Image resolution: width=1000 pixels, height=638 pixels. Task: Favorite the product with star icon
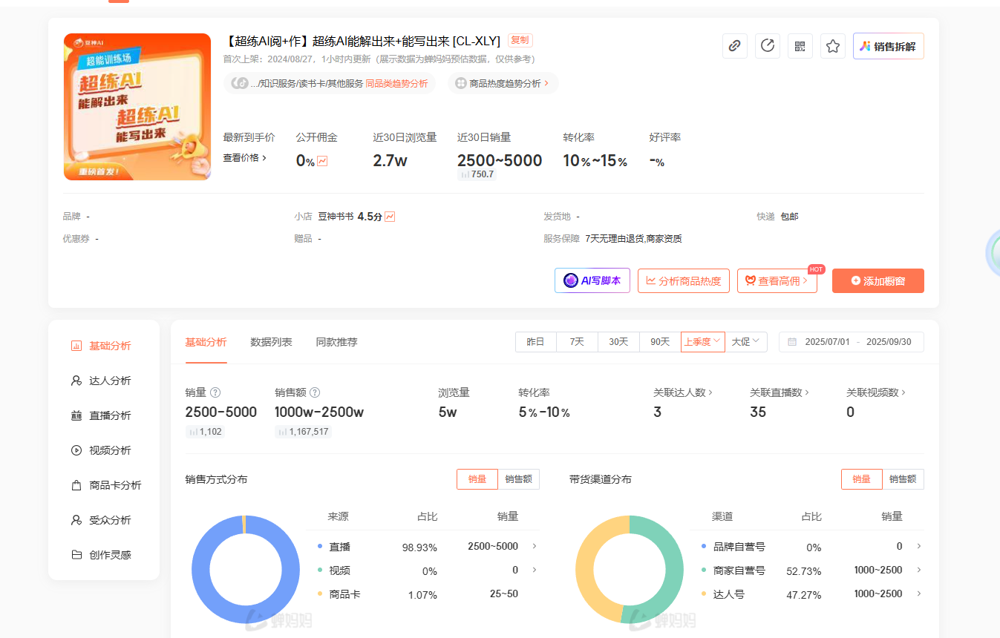[833, 46]
